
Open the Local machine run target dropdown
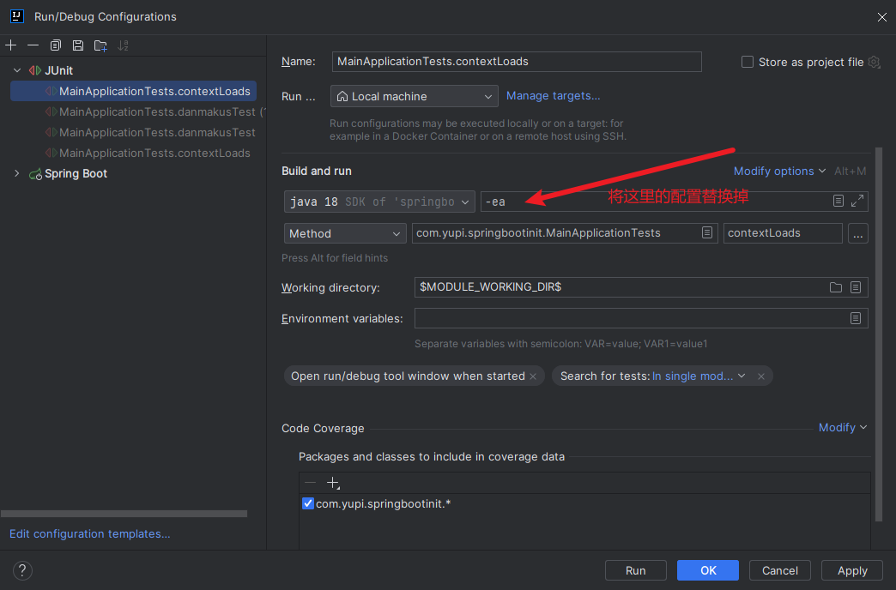(414, 96)
